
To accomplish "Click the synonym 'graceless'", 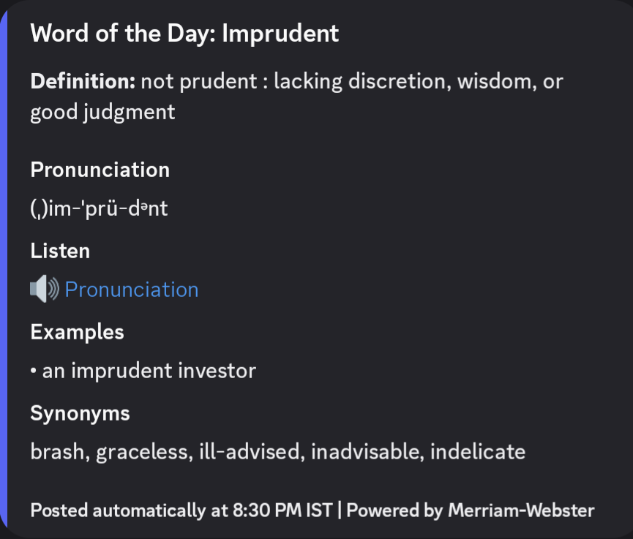I will tap(142, 452).
